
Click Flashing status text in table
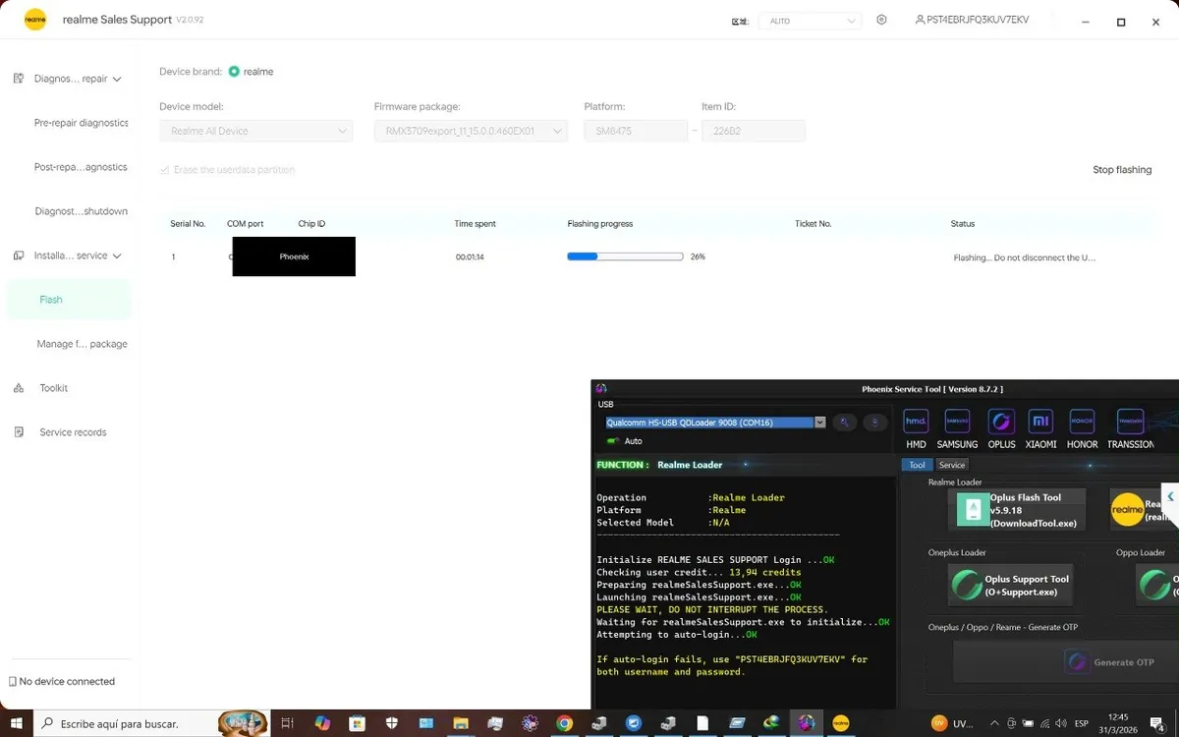[x=1024, y=257]
